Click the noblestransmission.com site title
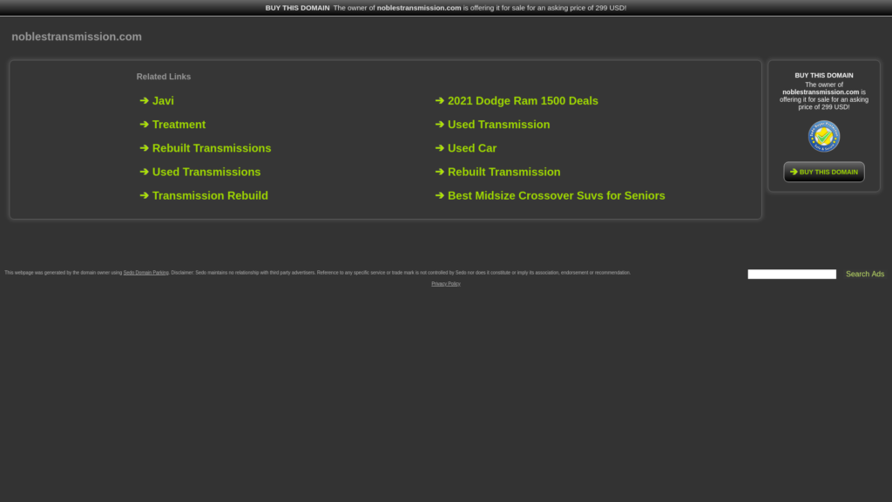Image resolution: width=892 pixels, height=502 pixels. click(77, 37)
